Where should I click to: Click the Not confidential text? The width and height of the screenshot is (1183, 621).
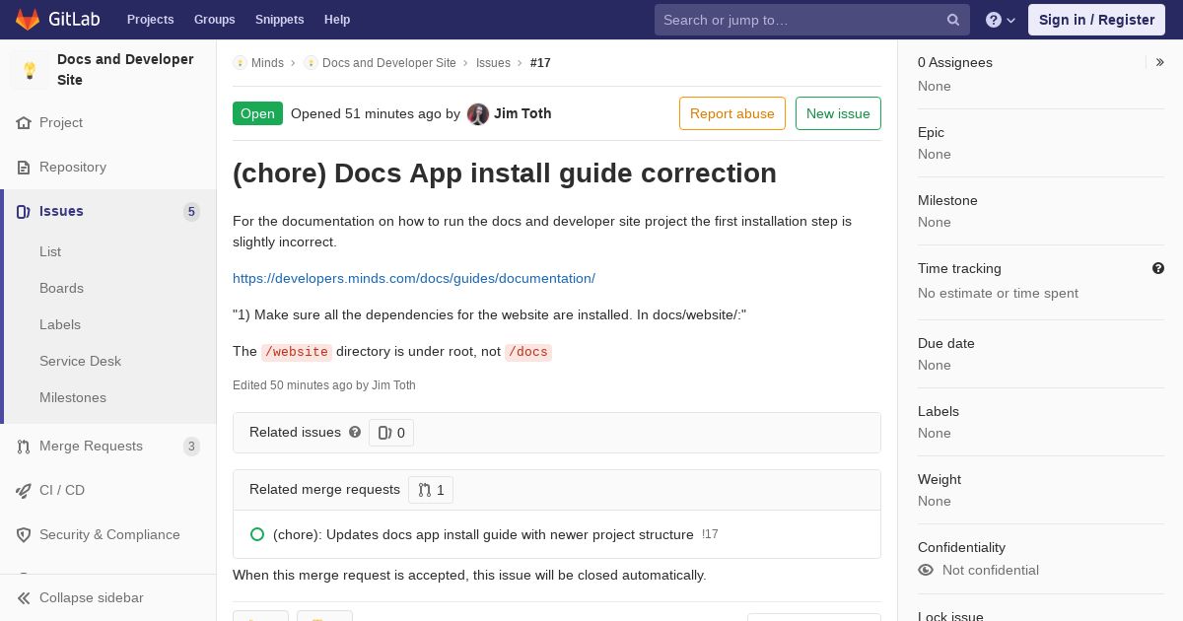(x=991, y=570)
